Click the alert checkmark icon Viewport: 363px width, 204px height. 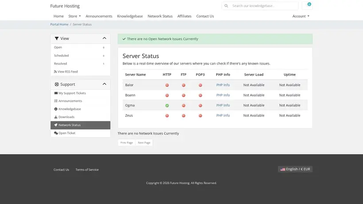click(124, 39)
